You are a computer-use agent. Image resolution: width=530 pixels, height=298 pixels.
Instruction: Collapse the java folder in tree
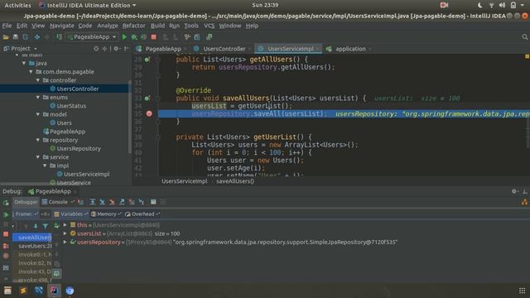coord(24,63)
